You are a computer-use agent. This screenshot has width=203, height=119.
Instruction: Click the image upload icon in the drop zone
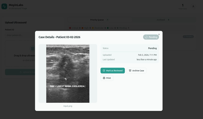pos(33,49)
